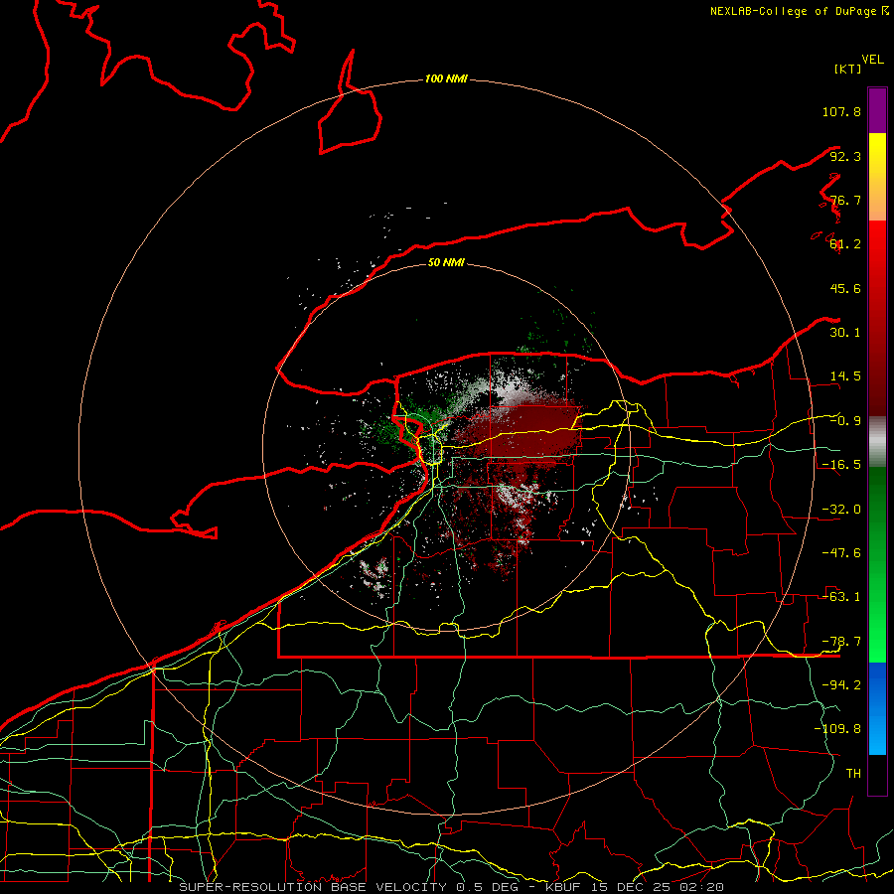Select the 61.2 velocity scale value

(x=845, y=244)
